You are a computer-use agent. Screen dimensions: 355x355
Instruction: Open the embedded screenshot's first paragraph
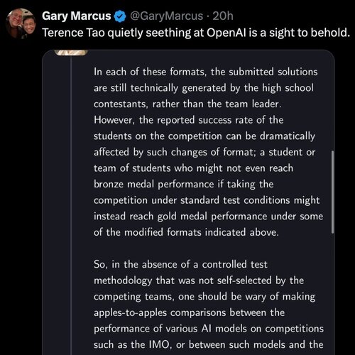[x=208, y=152]
